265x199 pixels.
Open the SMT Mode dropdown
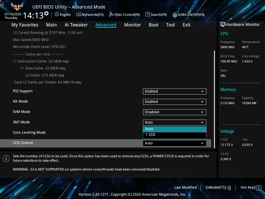(x=175, y=123)
